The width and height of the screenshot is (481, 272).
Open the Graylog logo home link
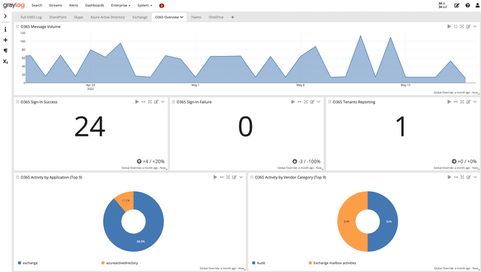[x=14, y=5]
